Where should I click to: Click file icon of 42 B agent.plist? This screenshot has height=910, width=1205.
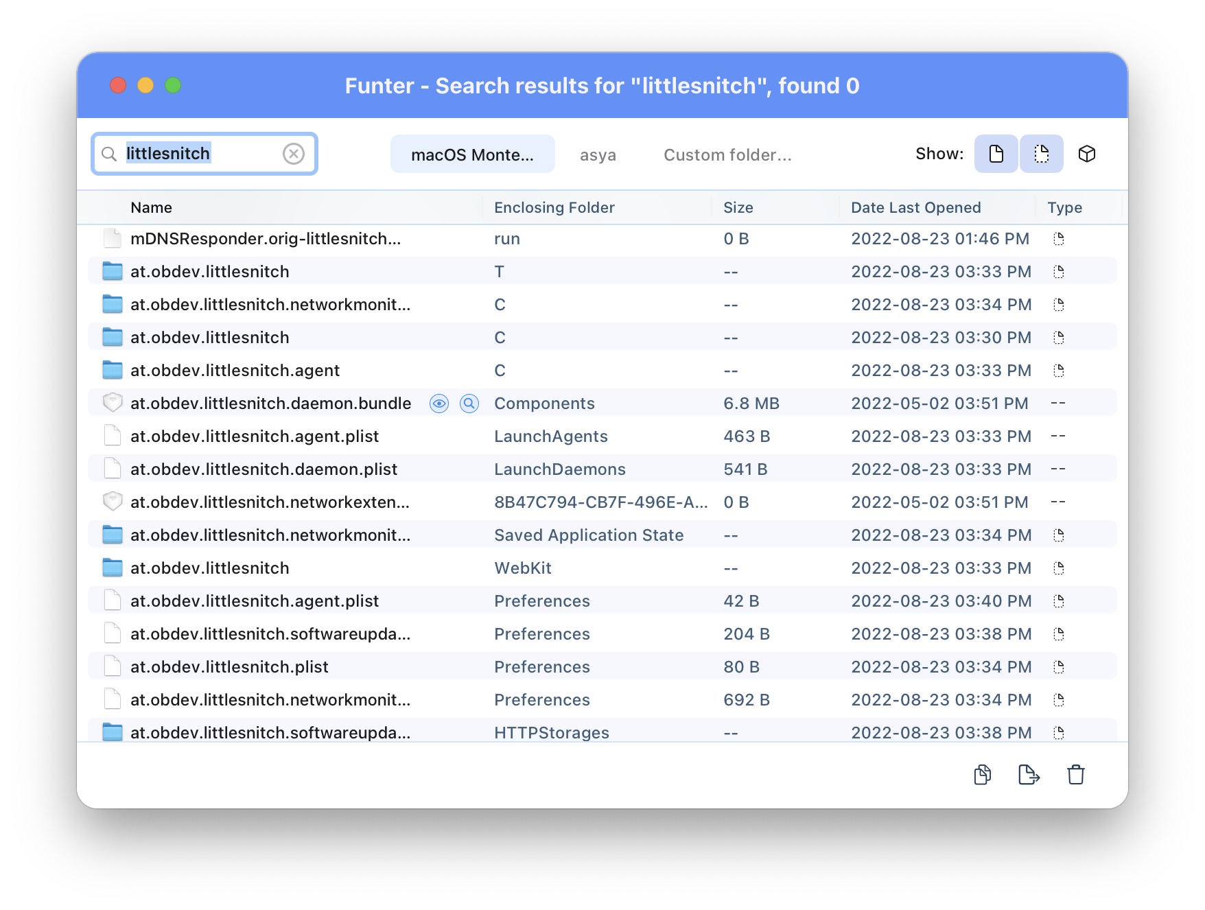[x=113, y=600]
